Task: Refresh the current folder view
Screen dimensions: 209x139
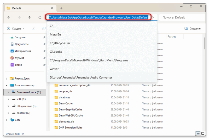Action: coord(40,17)
